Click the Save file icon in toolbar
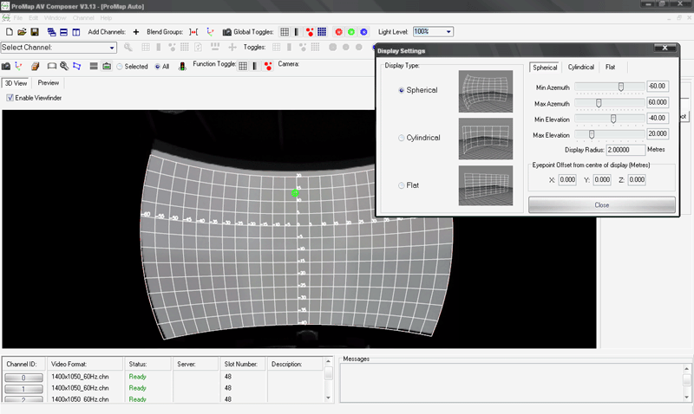The width and height of the screenshot is (694, 414). (x=32, y=32)
